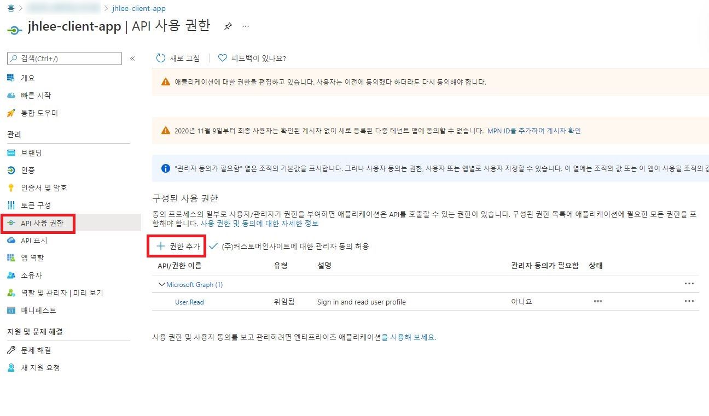709x416 pixels.
Task: Click the 통합 도우미 rocket icon
Action: (11, 113)
